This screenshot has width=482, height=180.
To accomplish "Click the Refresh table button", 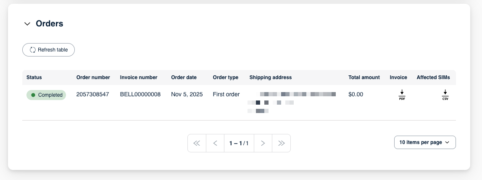I will pyautogui.click(x=48, y=50).
